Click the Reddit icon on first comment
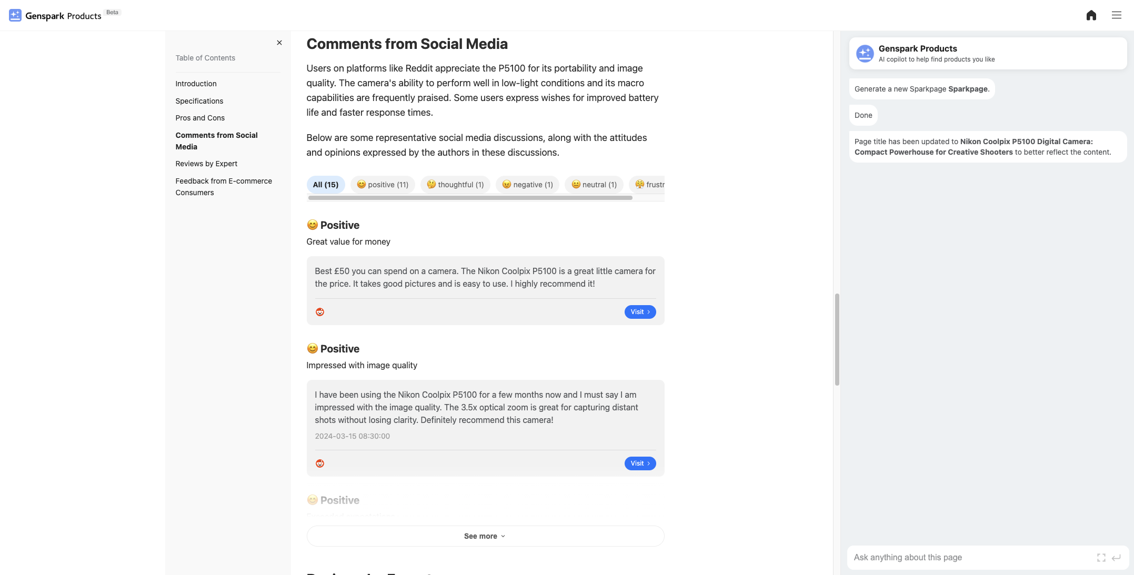Screen dimensions: 1134x575 319,312
